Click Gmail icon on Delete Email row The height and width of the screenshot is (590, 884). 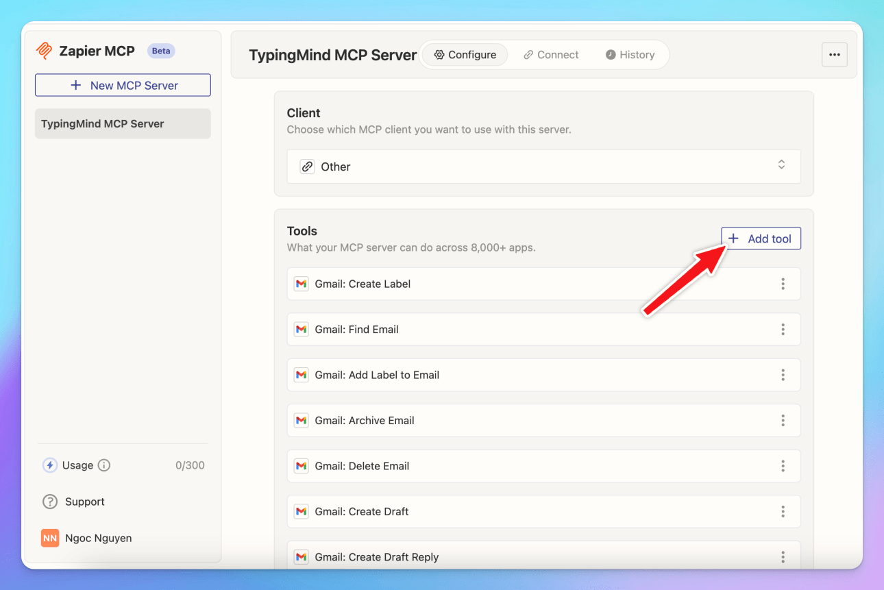coord(301,466)
